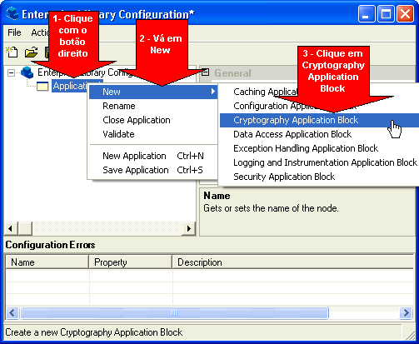Click the Name column header
The width and height of the screenshot is (419, 344).
click(47, 262)
